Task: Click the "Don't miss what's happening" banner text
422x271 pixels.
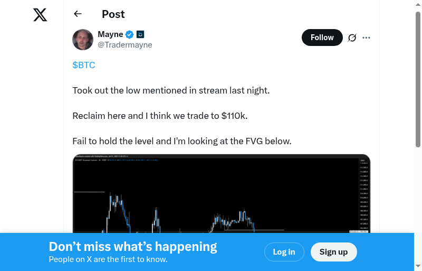Action: 133,247
